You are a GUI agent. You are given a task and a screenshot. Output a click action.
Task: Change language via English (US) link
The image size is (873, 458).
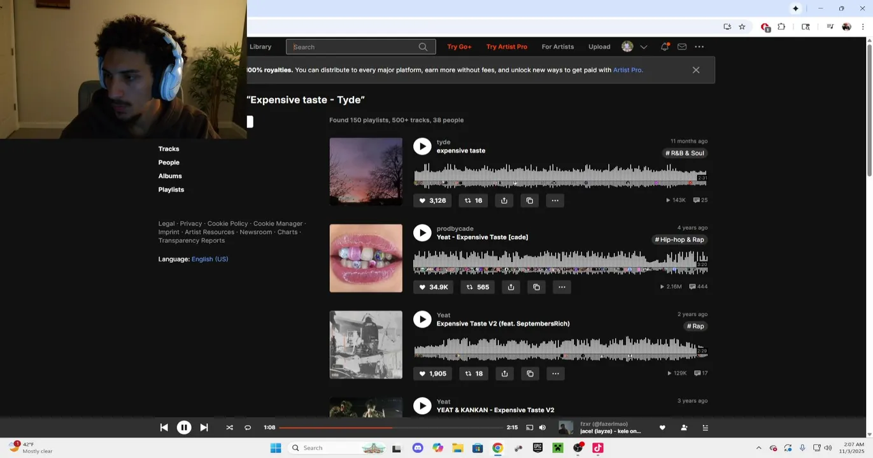click(209, 259)
